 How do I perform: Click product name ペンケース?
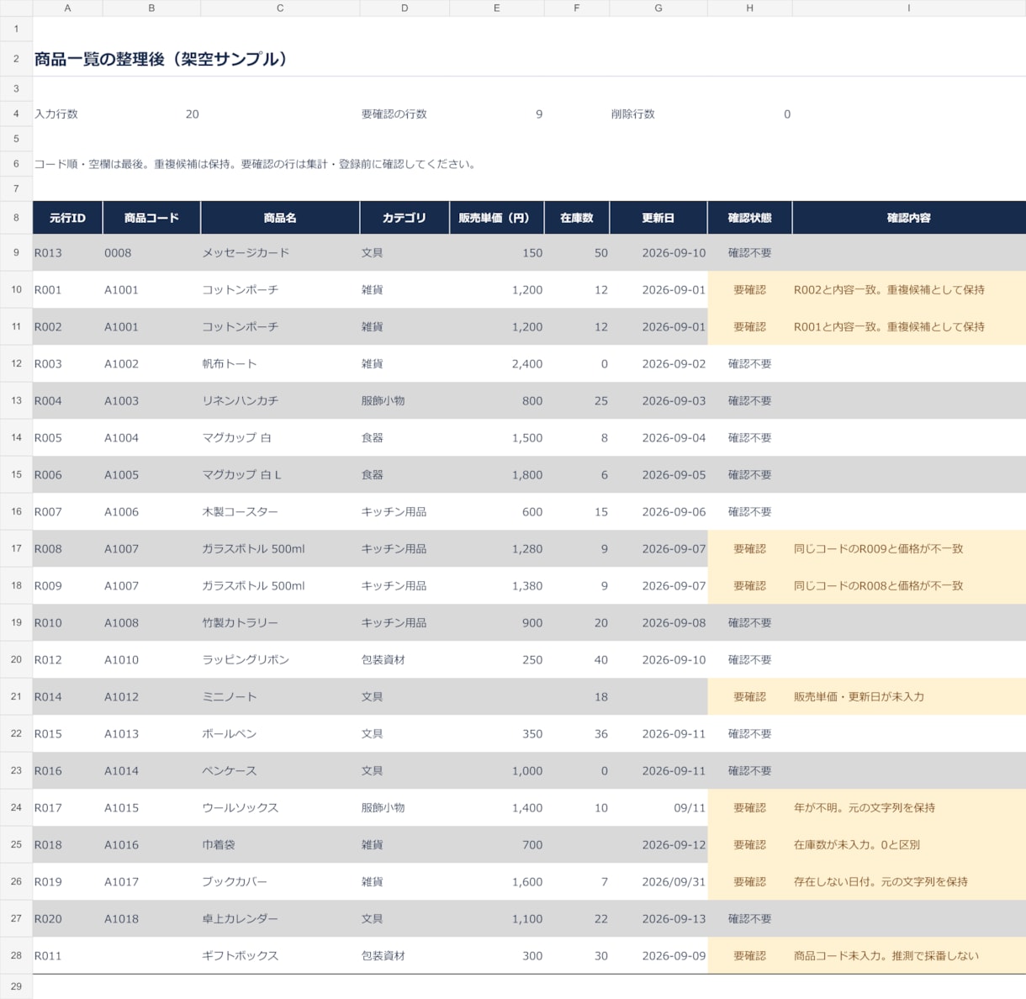pos(230,771)
